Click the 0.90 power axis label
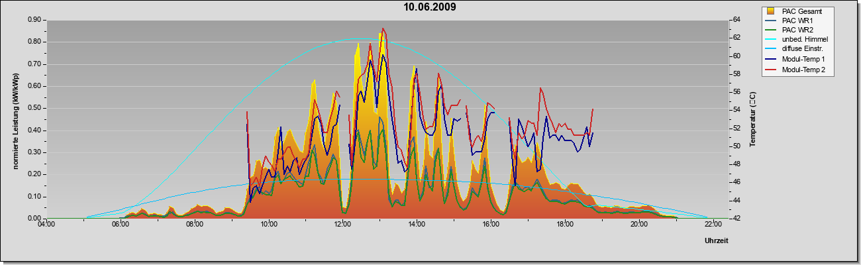The image size is (861, 265). [34, 20]
